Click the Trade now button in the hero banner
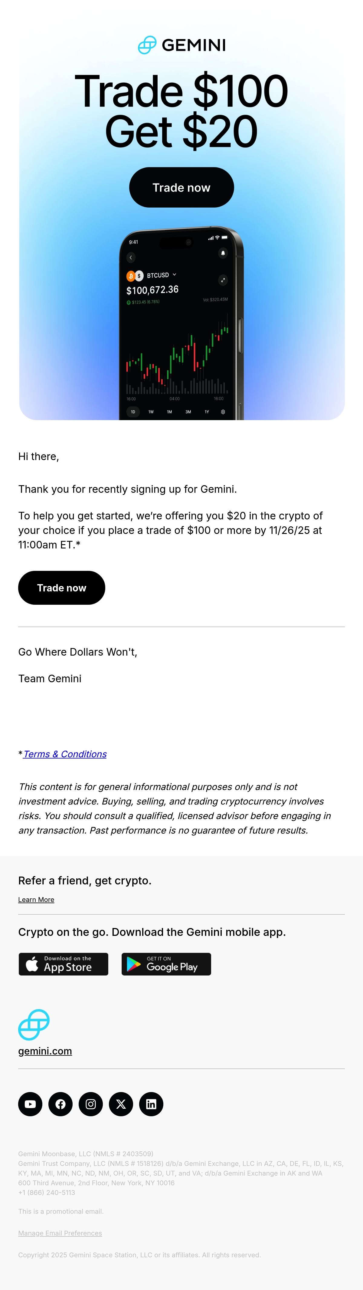This screenshot has width=363, height=1290. (181, 187)
